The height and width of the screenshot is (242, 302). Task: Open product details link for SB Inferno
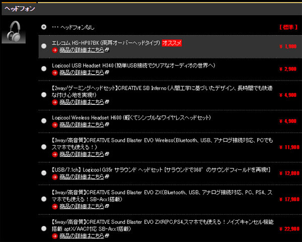[82, 102]
